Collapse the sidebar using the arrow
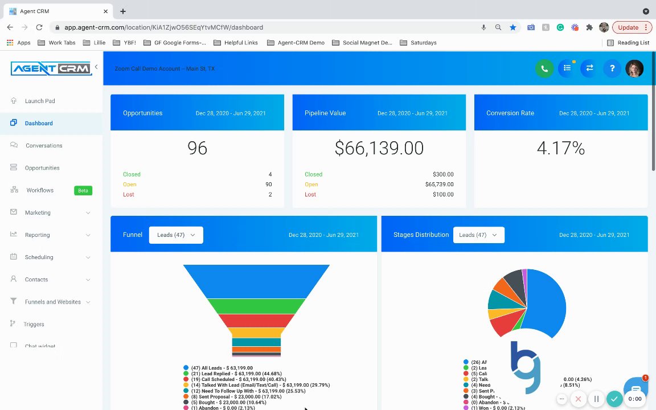Viewport: 656px width, 410px height. click(96, 67)
